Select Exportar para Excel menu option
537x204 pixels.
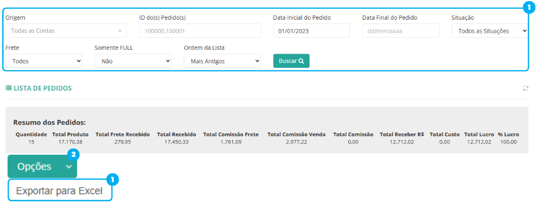[x=60, y=190]
